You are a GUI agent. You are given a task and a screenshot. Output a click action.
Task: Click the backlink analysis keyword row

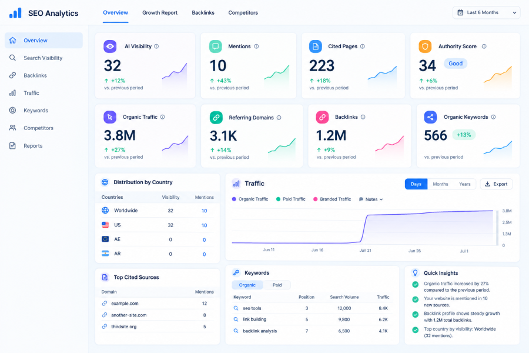coord(311,331)
